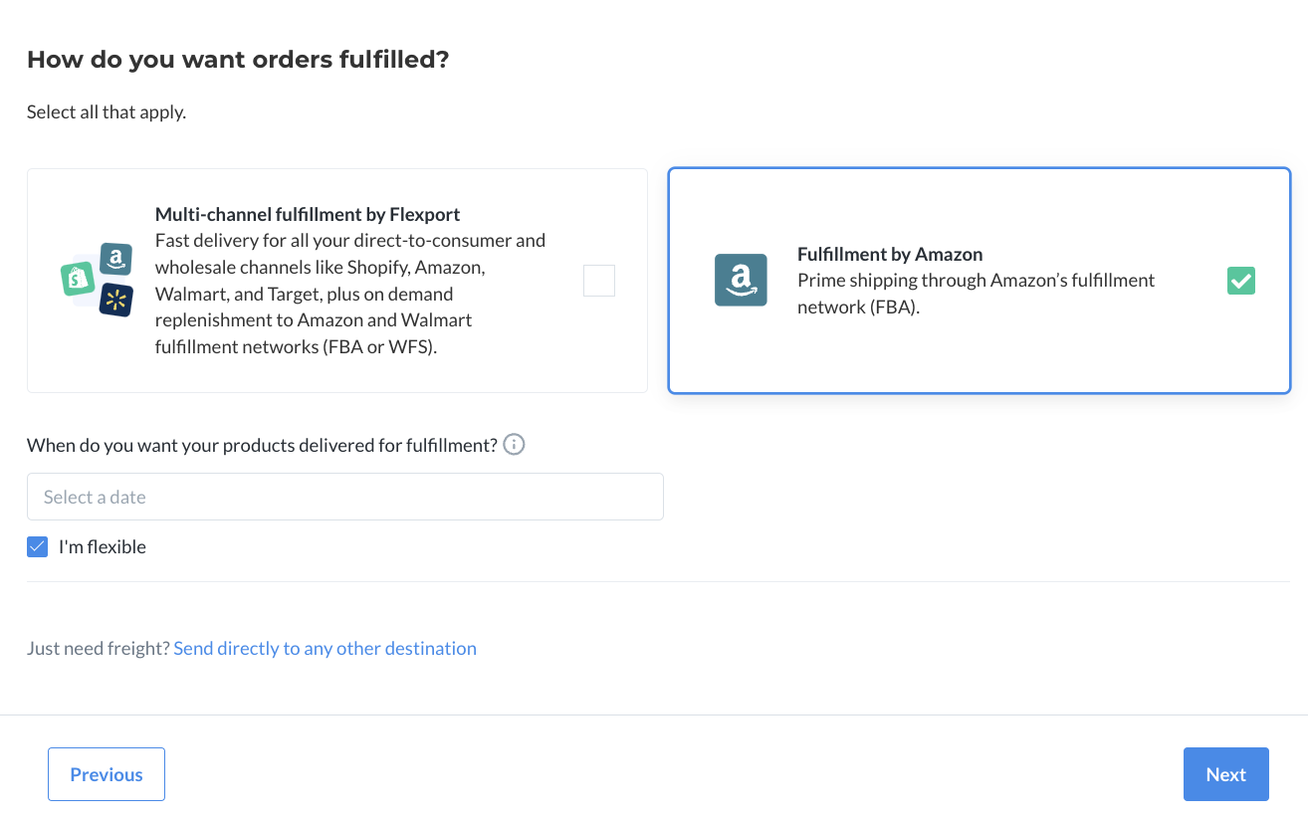Viewport: 1308px width, 824px height.
Task: Click the Amazon logo icon in FBA card
Action: click(741, 280)
